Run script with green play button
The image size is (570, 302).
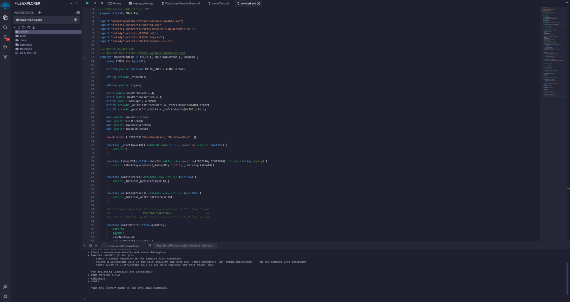click(x=87, y=3)
